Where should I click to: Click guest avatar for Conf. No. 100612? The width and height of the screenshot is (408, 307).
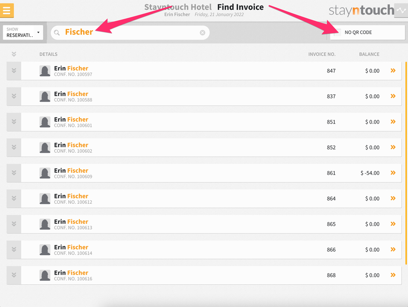click(45, 198)
